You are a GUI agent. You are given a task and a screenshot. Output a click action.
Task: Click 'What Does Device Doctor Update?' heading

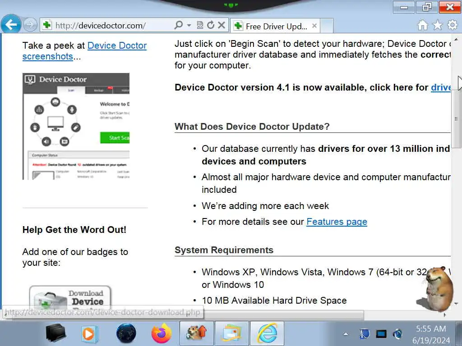252,127
